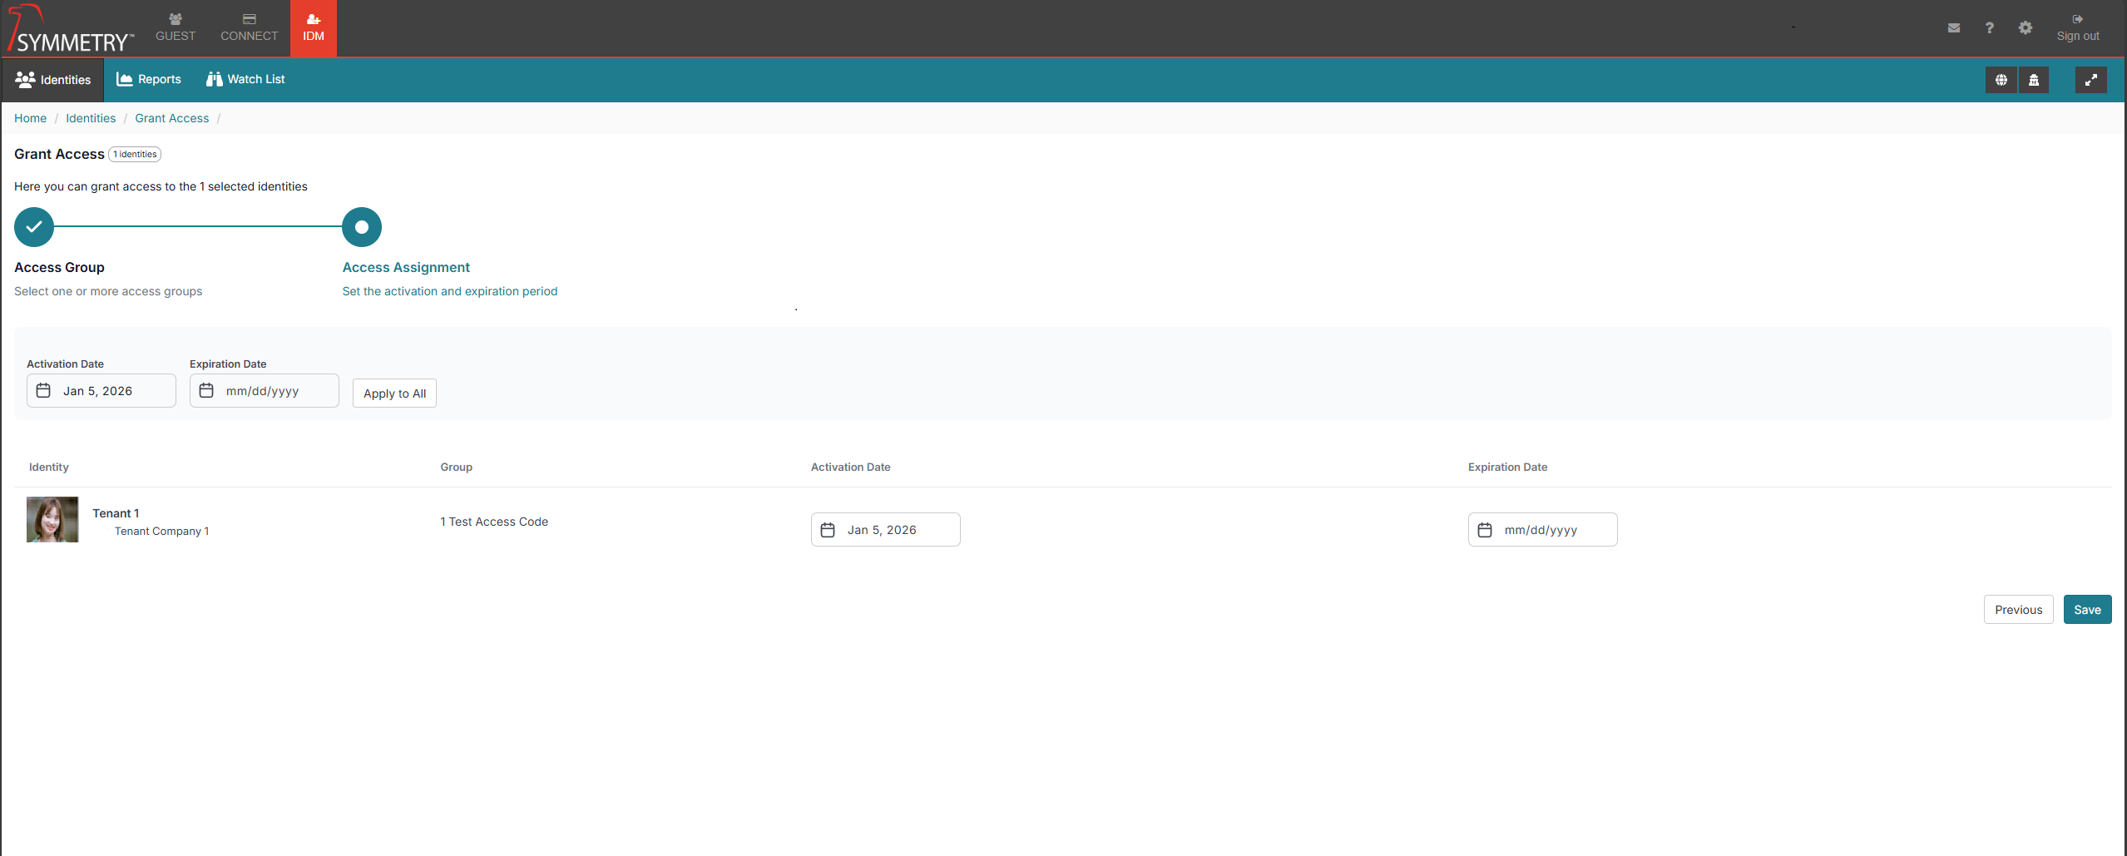
Task: Open the envelope messages icon
Action: click(1954, 28)
